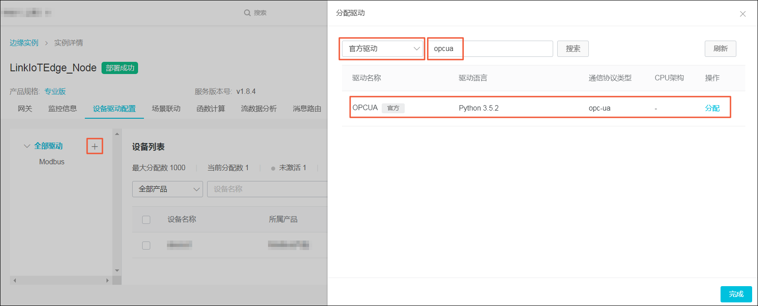Click the 通信协议类型 column header

[x=610, y=78]
